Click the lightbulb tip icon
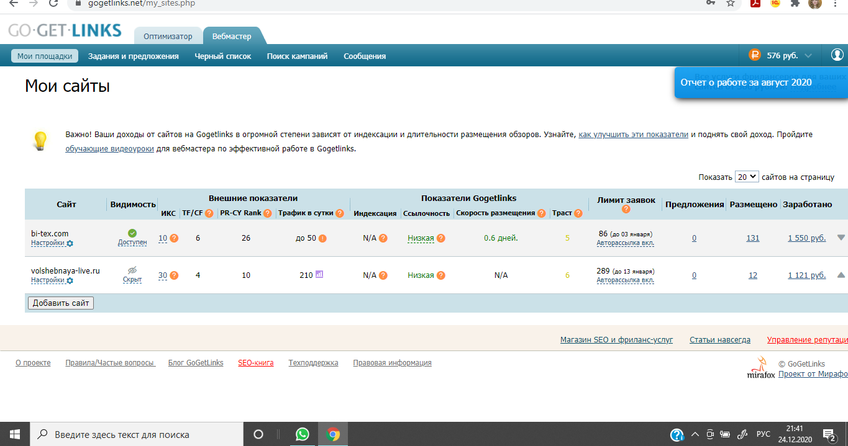Image resolution: width=848 pixels, height=446 pixels. click(x=40, y=140)
